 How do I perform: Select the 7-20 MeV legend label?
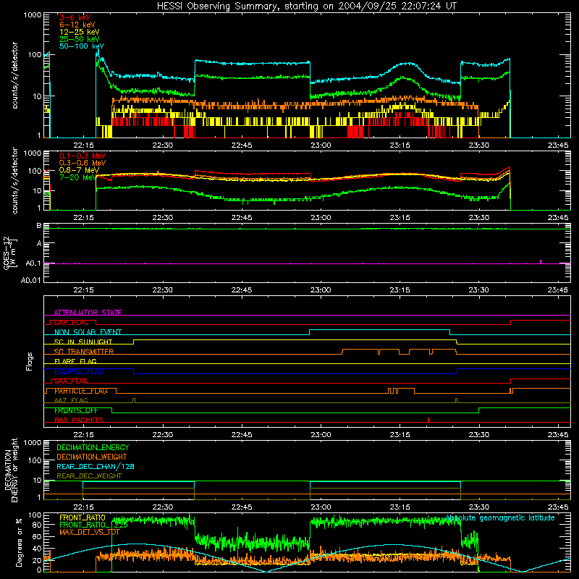(78, 177)
